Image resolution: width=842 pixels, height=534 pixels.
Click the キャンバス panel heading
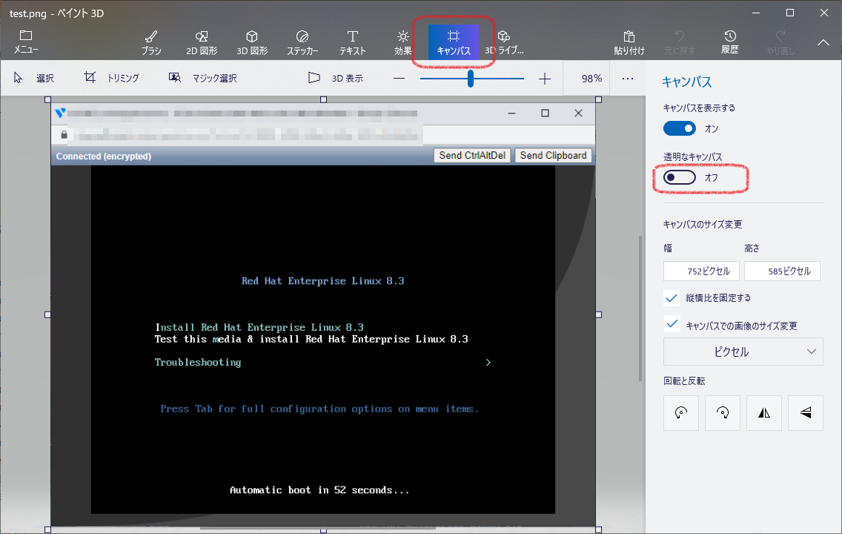pyautogui.click(x=687, y=82)
